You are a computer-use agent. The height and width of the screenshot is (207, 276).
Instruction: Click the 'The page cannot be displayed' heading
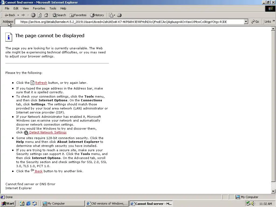click(50, 36)
